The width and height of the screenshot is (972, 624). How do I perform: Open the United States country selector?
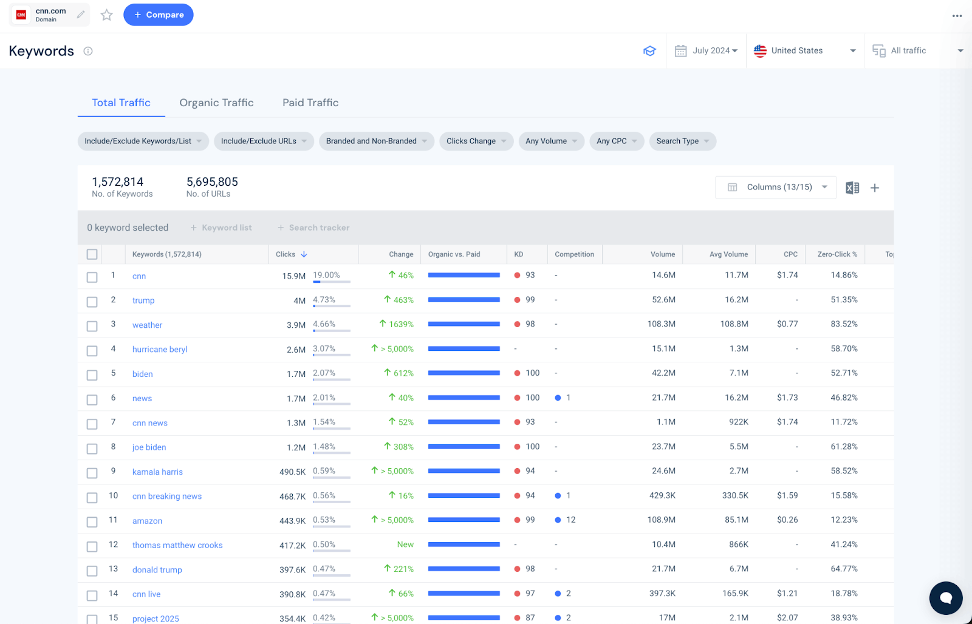pos(805,51)
